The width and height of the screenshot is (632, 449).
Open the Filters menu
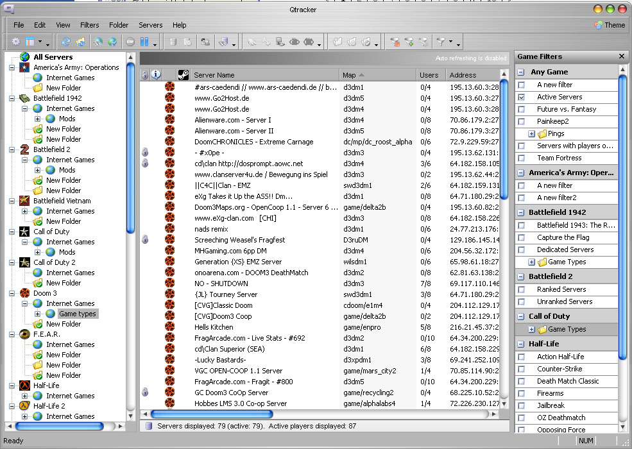89,25
